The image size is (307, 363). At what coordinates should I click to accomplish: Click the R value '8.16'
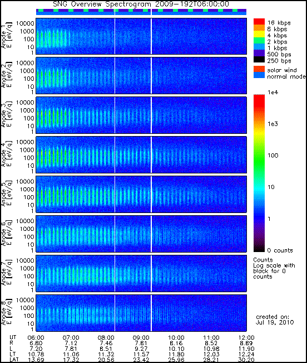coord(176,343)
